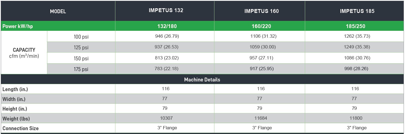Click the Machine Details section header
Viewport: 405px width, 134px height.
pos(202,80)
